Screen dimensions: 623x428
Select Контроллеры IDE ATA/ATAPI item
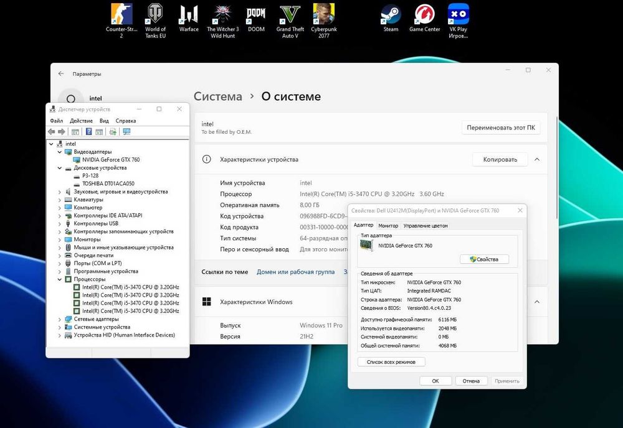coord(108,215)
